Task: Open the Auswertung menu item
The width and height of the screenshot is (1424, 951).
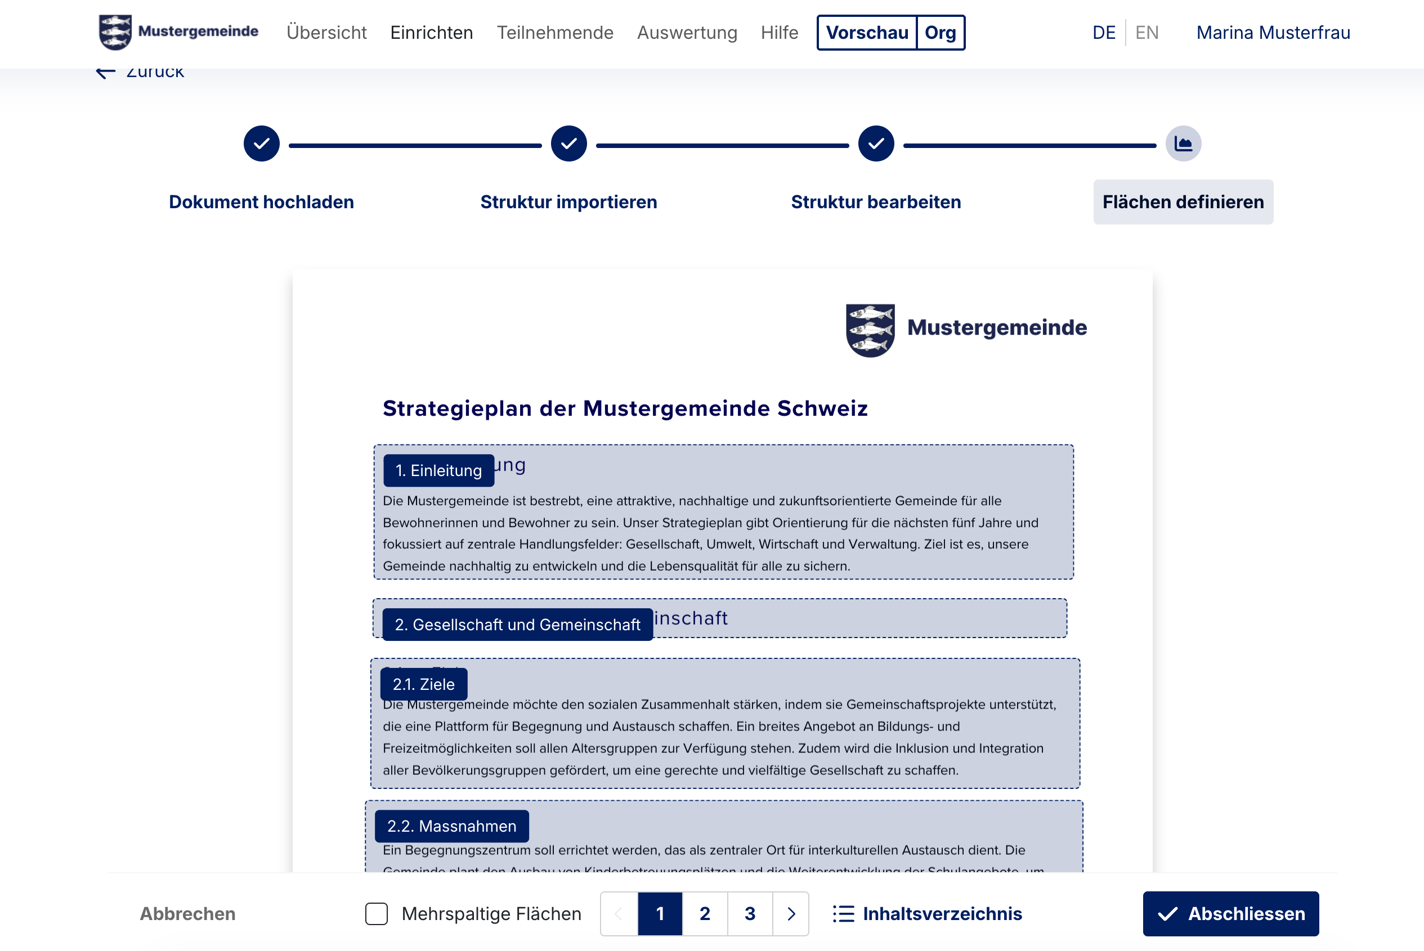Action: point(687,33)
